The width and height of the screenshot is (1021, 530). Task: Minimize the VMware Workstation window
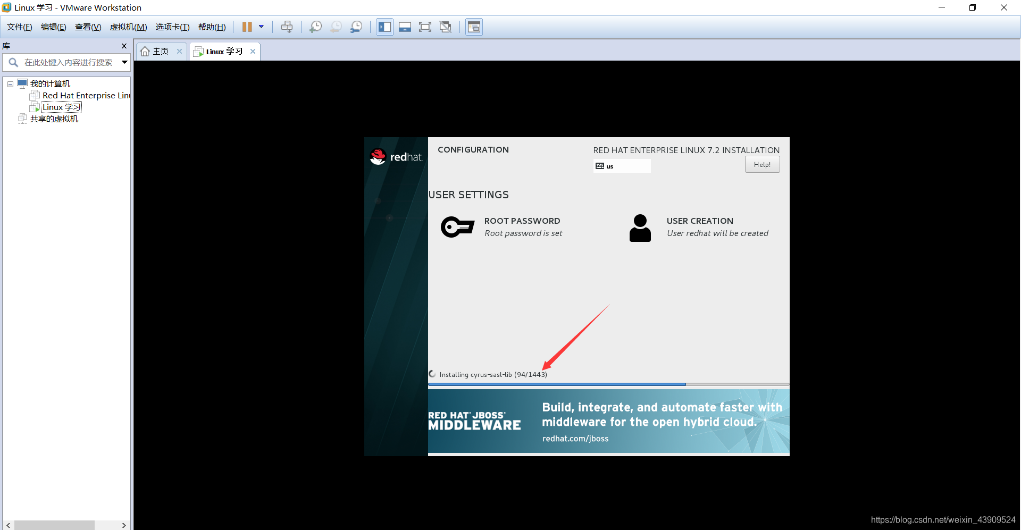(942, 7)
